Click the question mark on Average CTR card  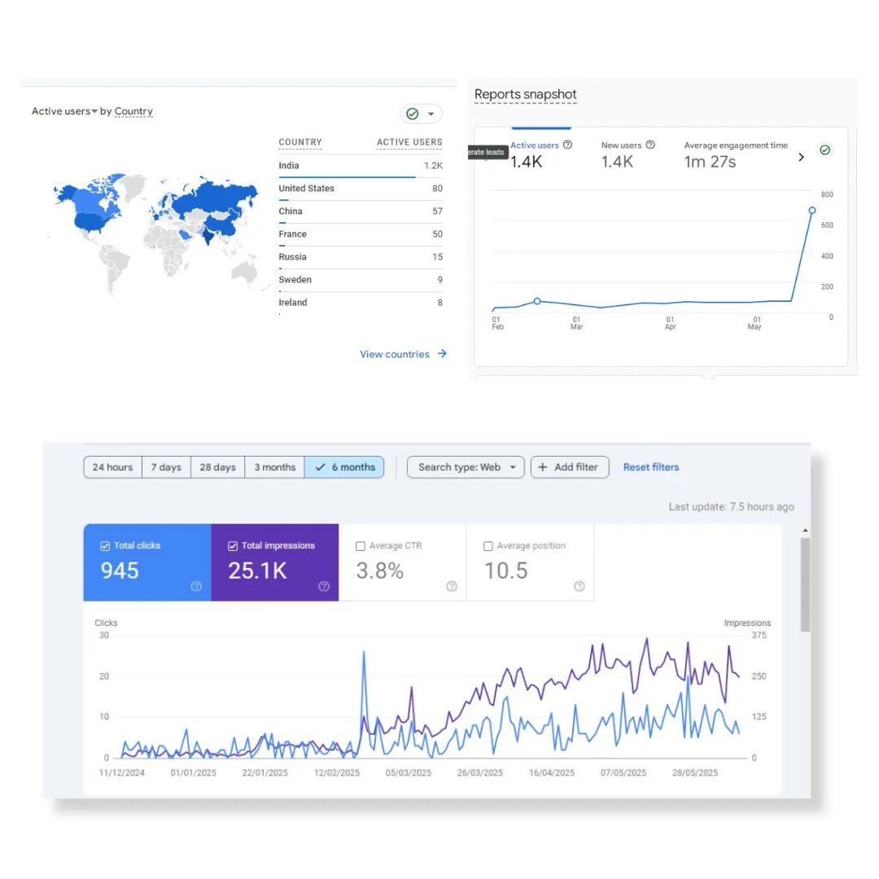point(451,584)
